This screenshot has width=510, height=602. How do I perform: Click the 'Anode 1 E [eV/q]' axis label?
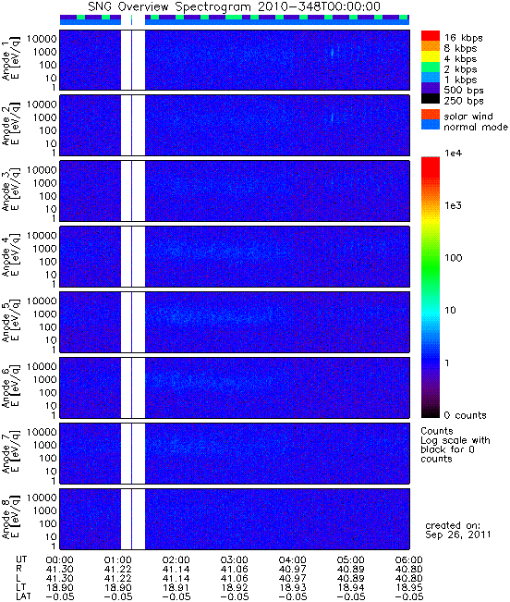pos(11,60)
